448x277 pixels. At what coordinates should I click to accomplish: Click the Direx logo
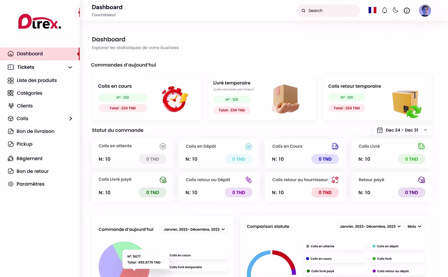pos(40,21)
